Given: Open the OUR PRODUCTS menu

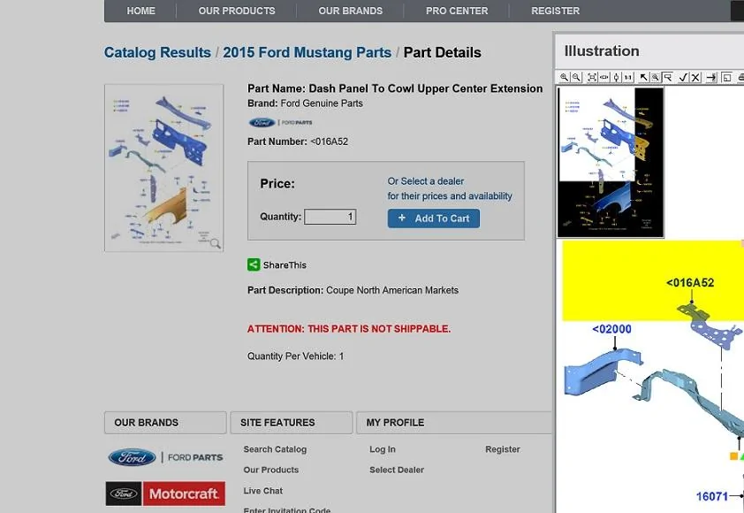Looking at the screenshot, I should tap(237, 11).
